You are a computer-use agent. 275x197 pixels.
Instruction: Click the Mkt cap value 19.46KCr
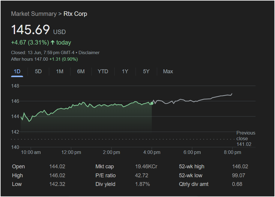pyautogui.click(x=146, y=167)
